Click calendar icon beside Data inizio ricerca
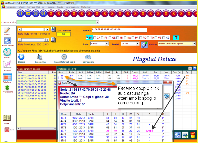 tap(53, 29)
